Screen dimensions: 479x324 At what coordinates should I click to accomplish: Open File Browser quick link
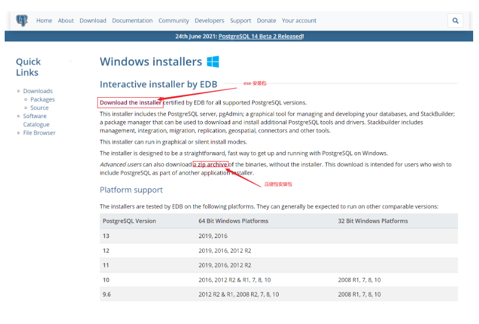(39, 133)
